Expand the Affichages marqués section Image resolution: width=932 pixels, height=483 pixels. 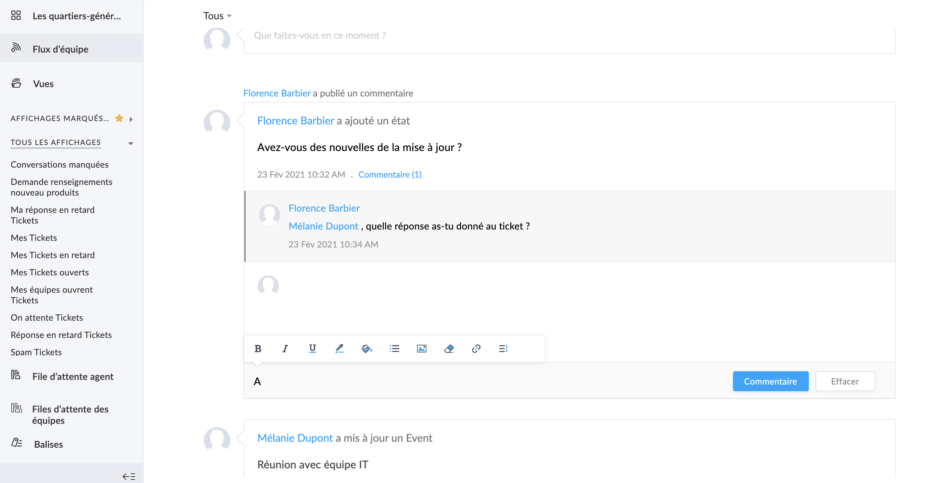point(131,119)
